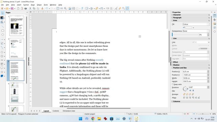Image resolution: width=217 pixels, height=122 pixels.
Task: Open the Styles deck in the sidebar
Action: click(x=215, y=20)
